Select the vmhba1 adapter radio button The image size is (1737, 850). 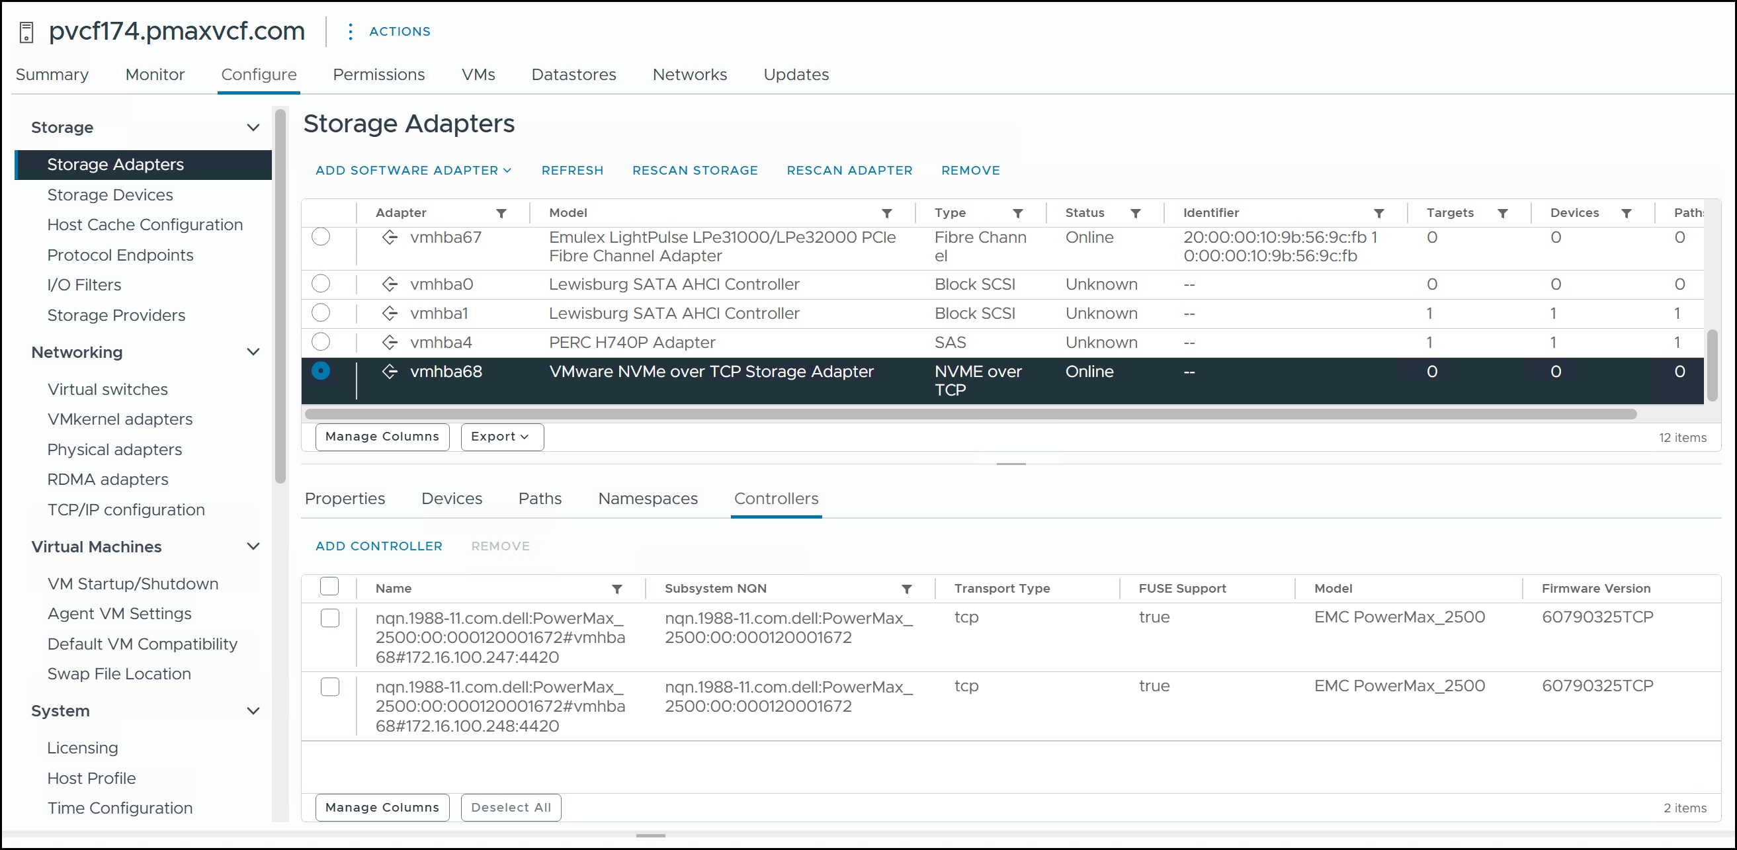[x=321, y=312]
